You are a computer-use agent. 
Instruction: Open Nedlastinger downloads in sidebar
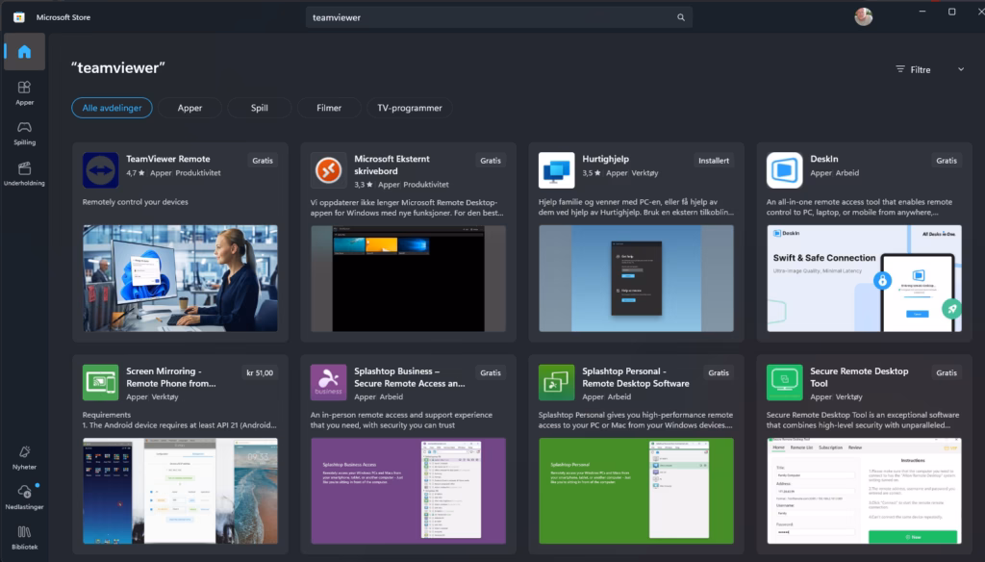pyautogui.click(x=24, y=497)
